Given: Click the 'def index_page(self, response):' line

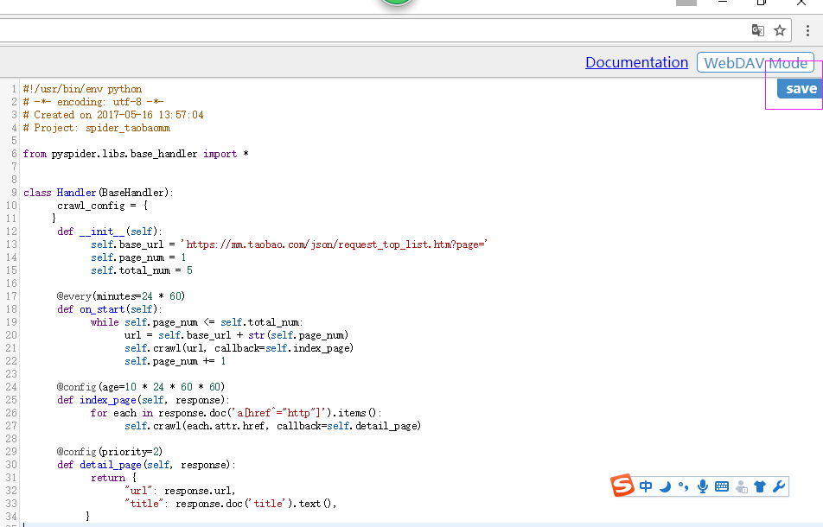Looking at the screenshot, I should 144,400.
